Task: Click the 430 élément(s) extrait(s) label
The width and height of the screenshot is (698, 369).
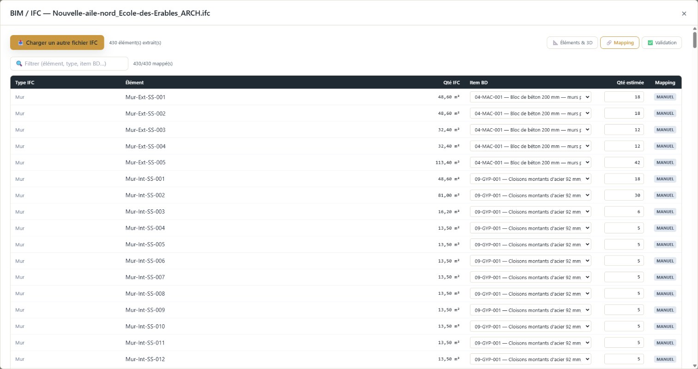Action: (x=135, y=43)
